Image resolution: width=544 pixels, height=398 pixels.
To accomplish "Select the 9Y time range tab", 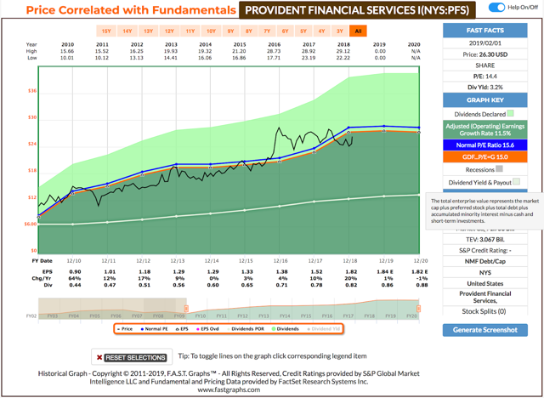I will [230, 31].
